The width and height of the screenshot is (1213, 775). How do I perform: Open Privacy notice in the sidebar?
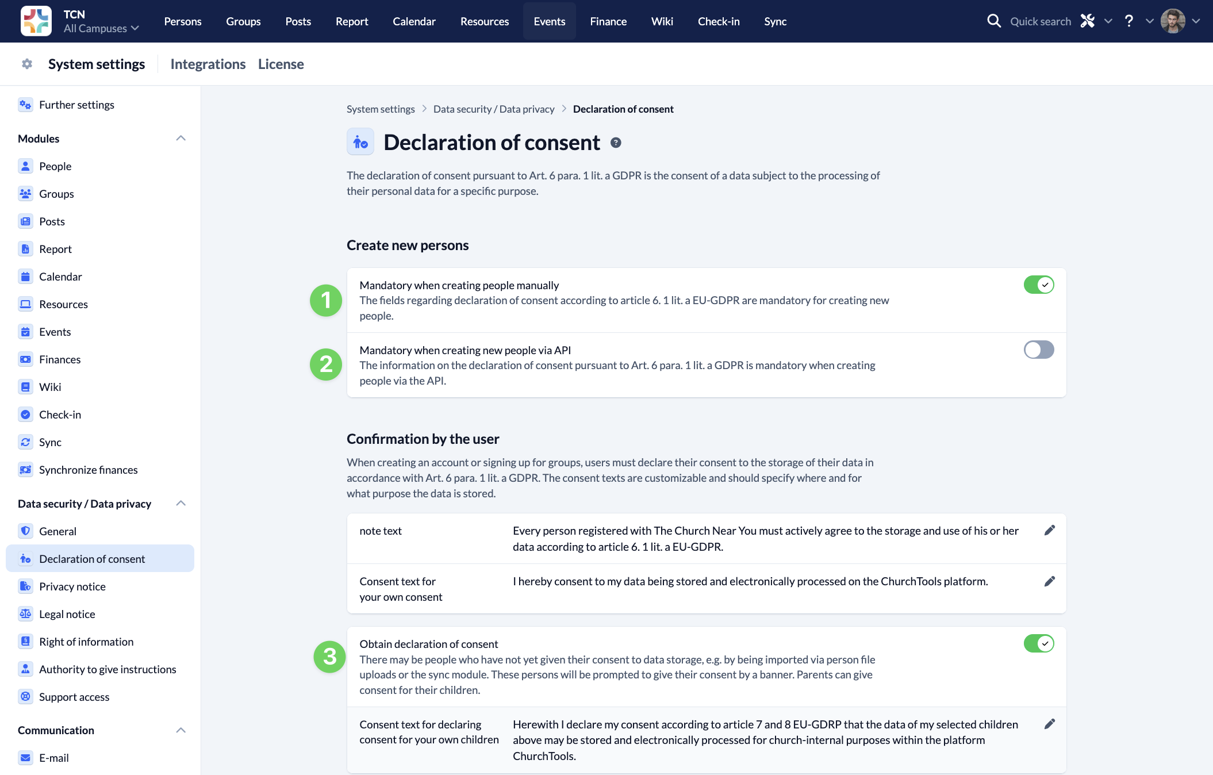72,586
